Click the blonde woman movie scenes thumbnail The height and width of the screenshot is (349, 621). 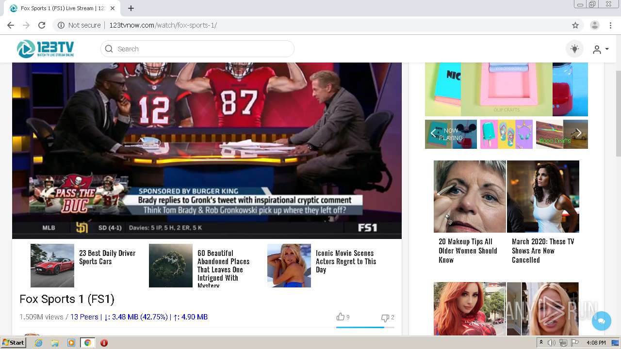pos(289,266)
